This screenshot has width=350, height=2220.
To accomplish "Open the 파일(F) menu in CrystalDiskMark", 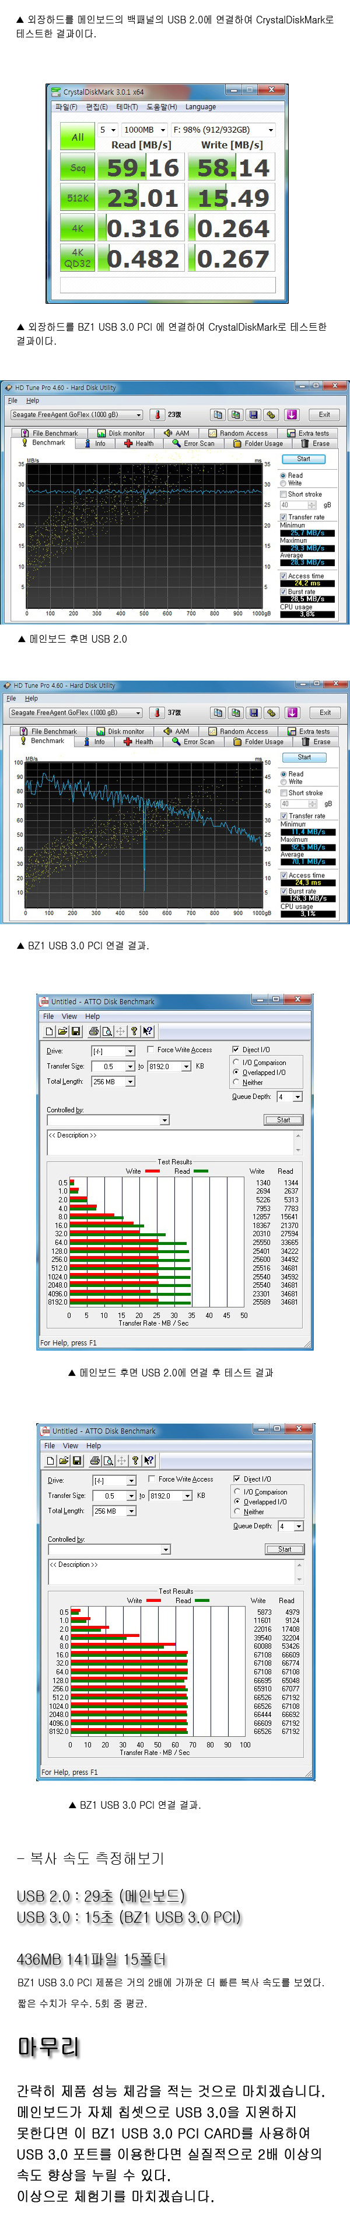I will click(x=66, y=107).
